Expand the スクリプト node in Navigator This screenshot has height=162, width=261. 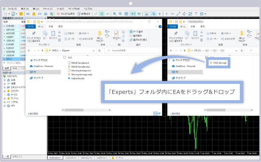(5, 91)
